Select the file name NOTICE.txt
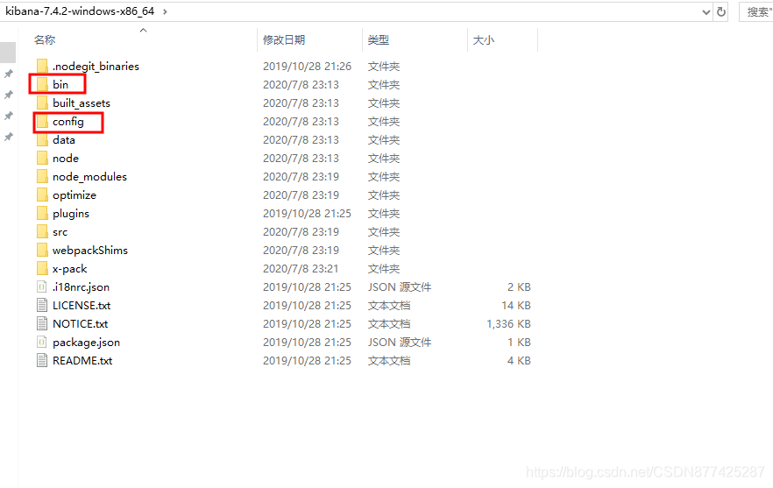 point(81,324)
